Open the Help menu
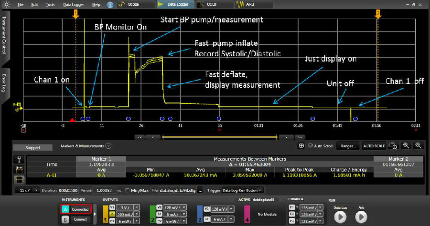The image size is (430, 226). point(96,5)
